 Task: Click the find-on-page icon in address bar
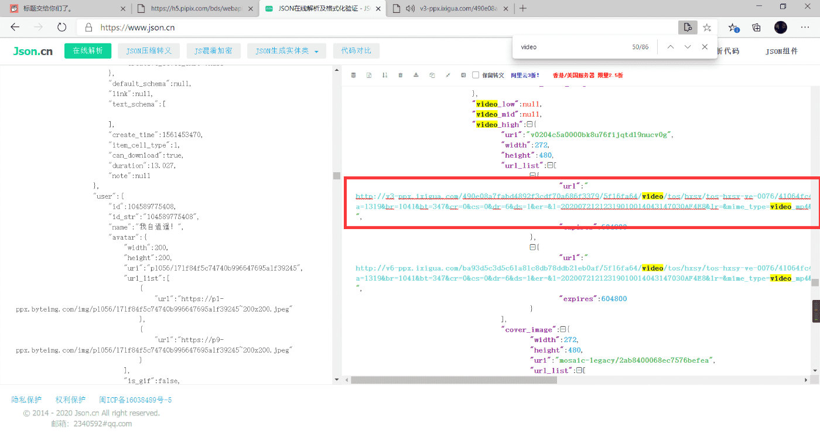687,27
